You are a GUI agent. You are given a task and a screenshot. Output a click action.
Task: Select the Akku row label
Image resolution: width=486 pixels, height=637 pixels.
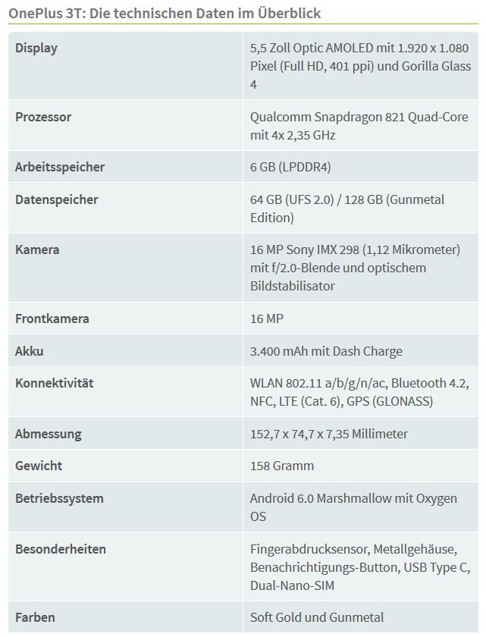click(x=30, y=351)
